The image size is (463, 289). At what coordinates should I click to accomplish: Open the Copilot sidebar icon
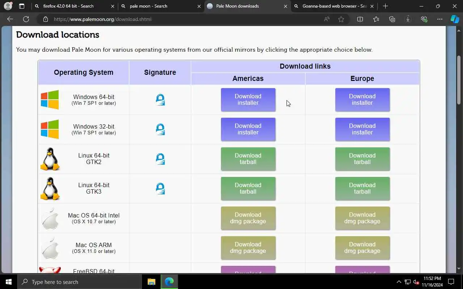pyautogui.click(x=455, y=19)
